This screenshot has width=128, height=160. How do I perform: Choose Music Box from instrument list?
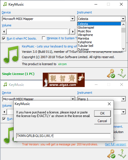(99, 31)
